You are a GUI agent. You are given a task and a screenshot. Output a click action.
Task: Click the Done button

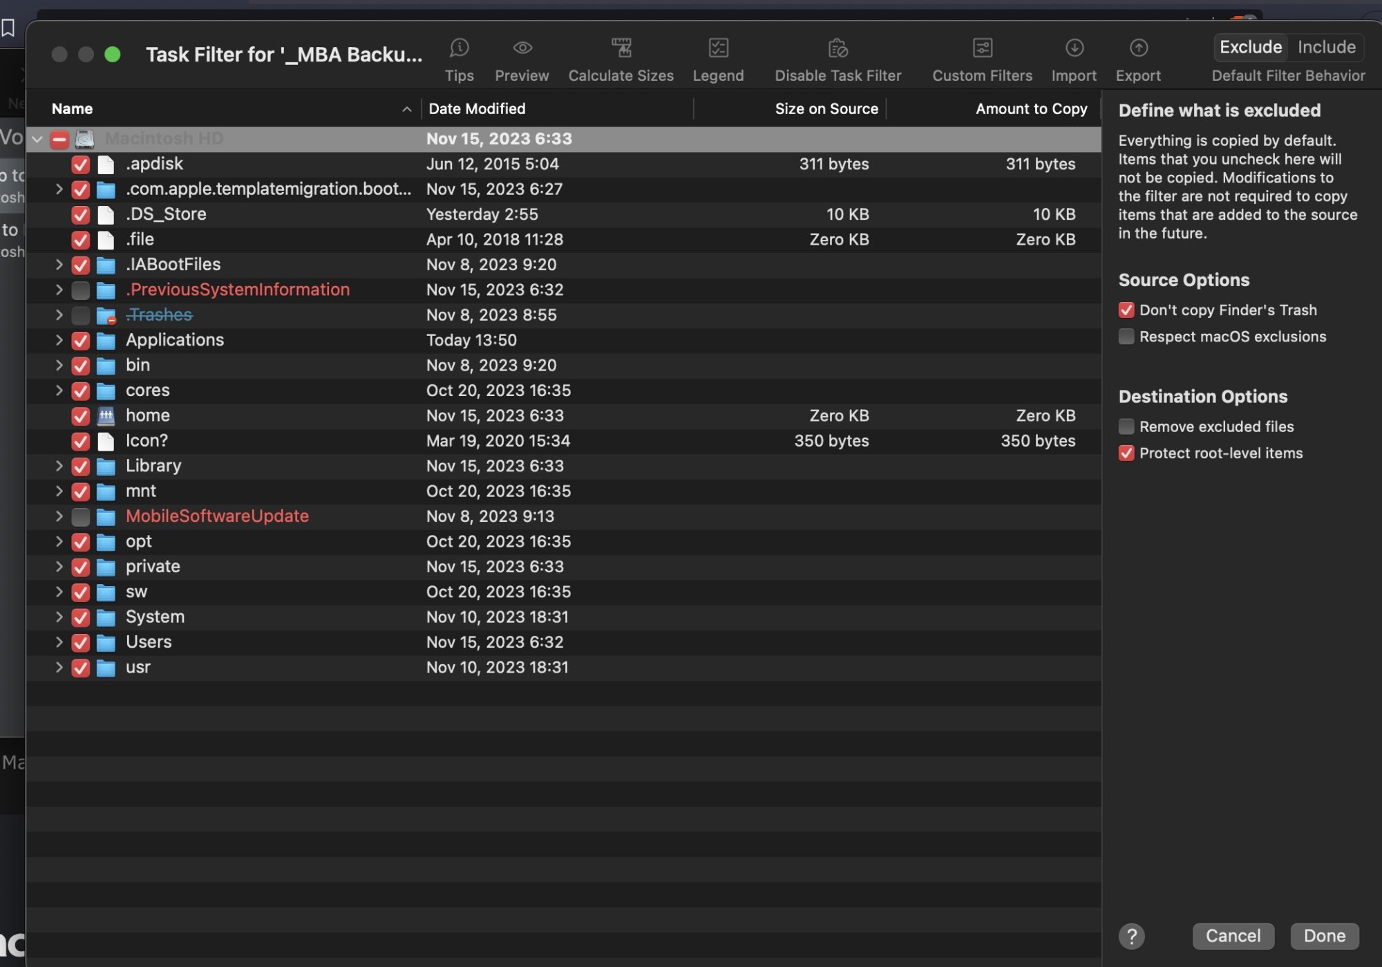coord(1324,936)
